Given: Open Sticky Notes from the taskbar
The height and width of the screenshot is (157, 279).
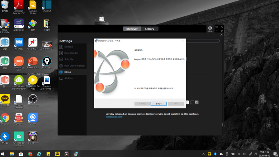Looking at the screenshot, I should click(48, 154).
